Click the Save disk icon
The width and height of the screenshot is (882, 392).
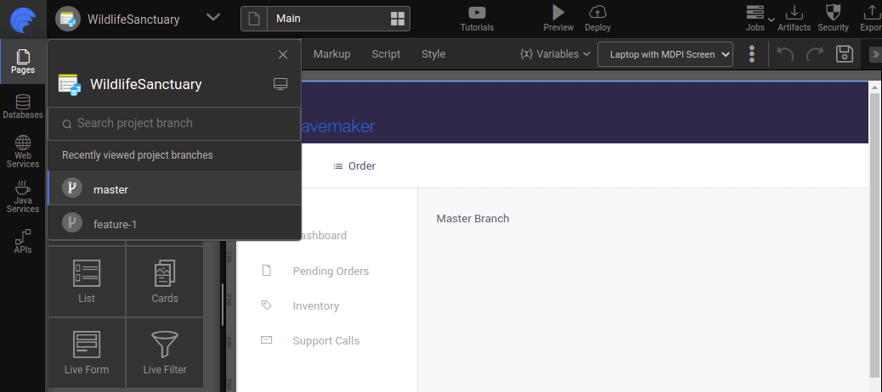click(x=845, y=54)
